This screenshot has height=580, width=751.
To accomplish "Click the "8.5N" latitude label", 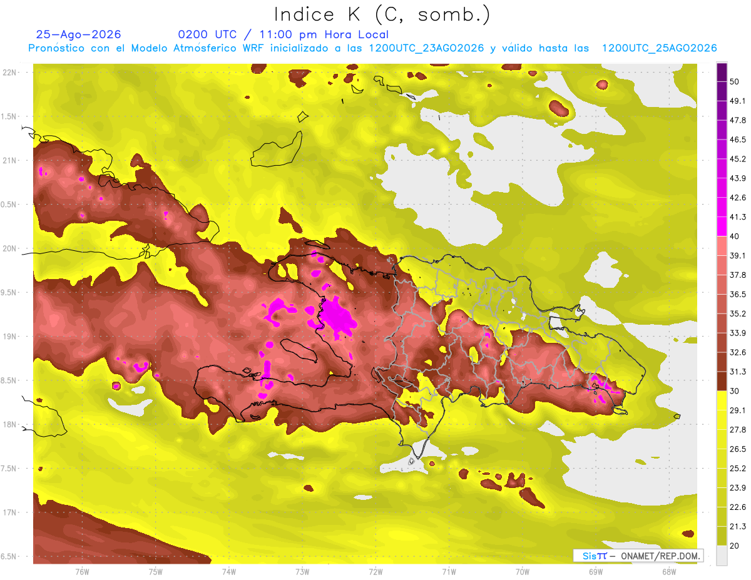I will click(x=9, y=380).
